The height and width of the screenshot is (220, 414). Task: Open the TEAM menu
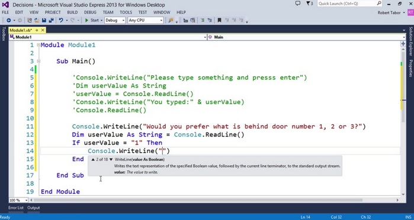tap(108, 12)
